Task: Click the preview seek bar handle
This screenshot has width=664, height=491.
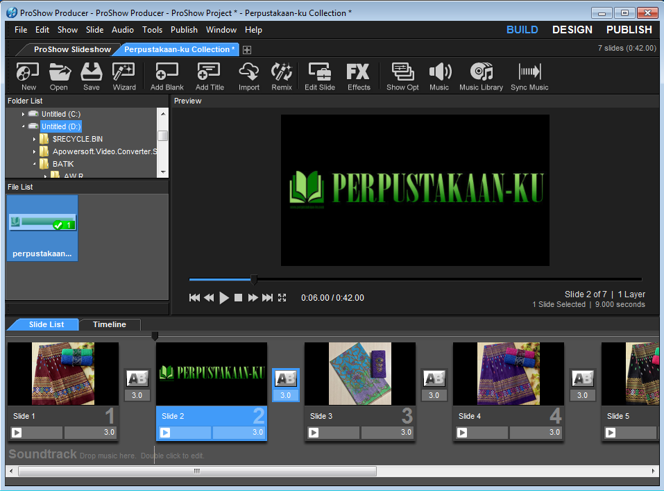Action: pyautogui.click(x=254, y=279)
